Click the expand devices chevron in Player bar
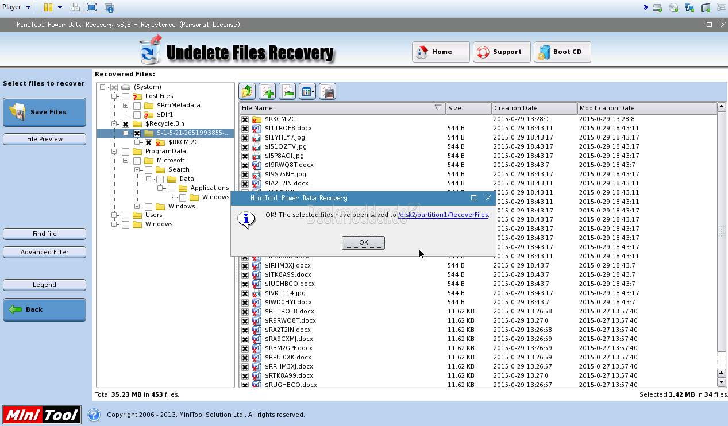This screenshot has width=728, height=426. pyautogui.click(x=645, y=7)
